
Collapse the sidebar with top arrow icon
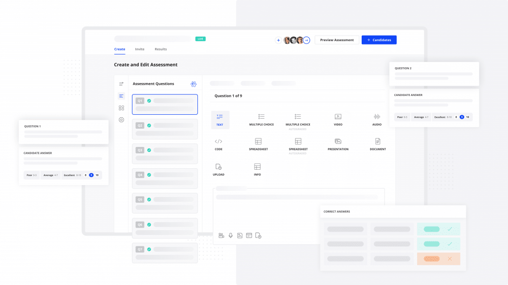coord(121,84)
